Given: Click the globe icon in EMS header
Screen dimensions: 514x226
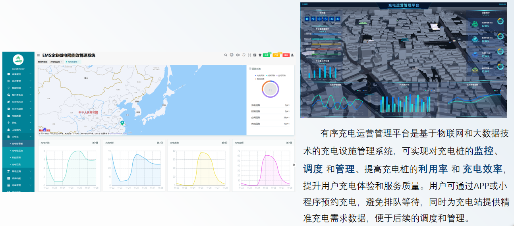Looking at the screenshot, I should click(x=232, y=55).
